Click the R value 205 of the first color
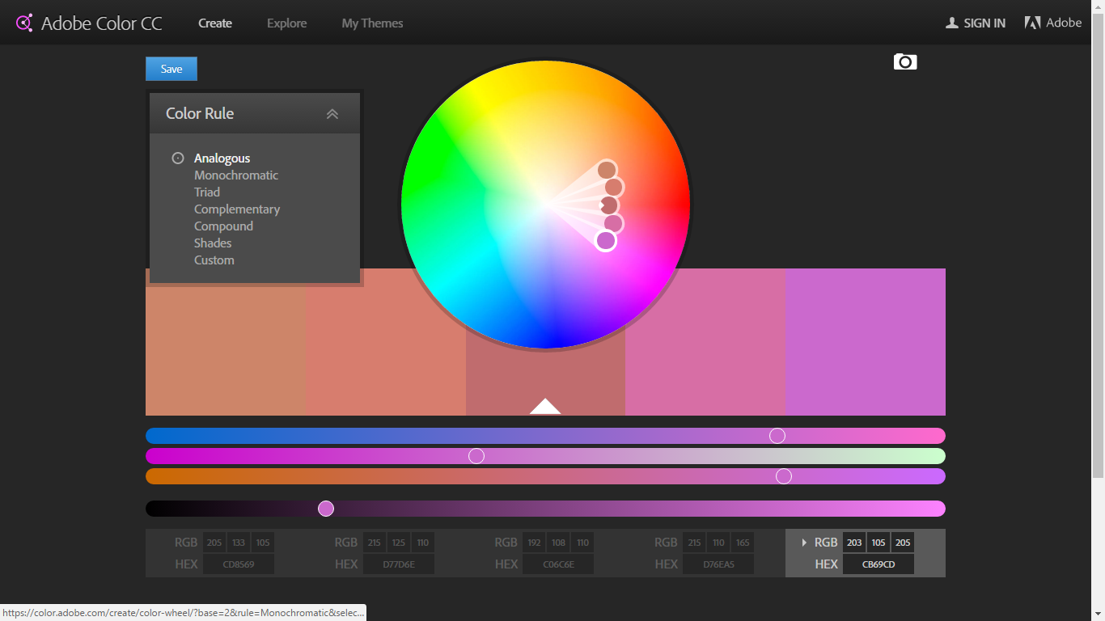This screenshot has width=1105, height=621. pos(214,543)
